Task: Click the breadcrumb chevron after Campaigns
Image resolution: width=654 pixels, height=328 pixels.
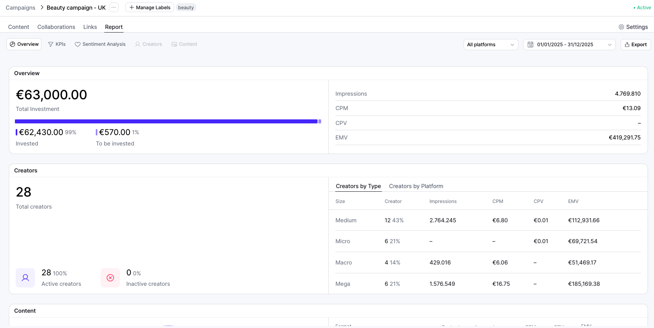Action: (x=41, y=8)
